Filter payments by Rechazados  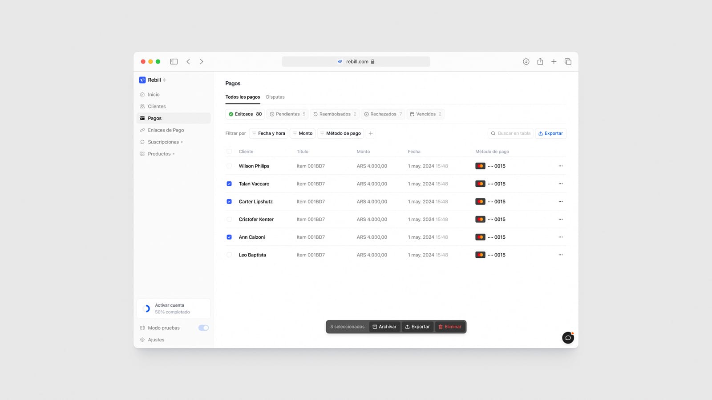click(383, 114)
